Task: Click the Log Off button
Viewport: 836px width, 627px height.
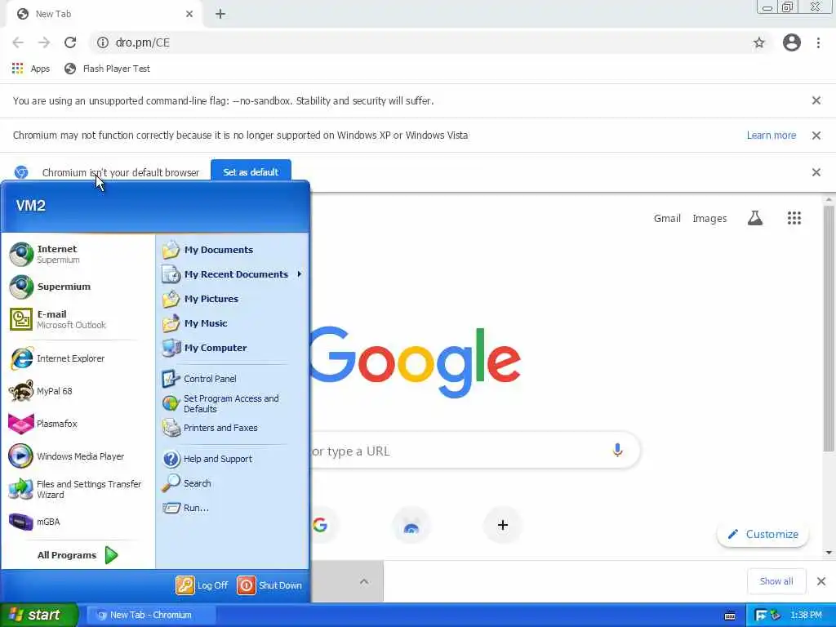Action: click(x=202, y=585)
